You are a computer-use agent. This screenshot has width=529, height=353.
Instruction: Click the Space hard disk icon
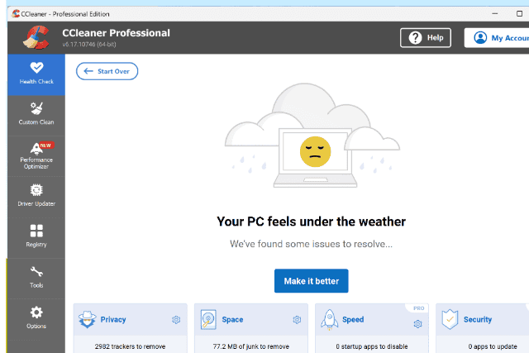pyautogui.click(x=208, y=320)
